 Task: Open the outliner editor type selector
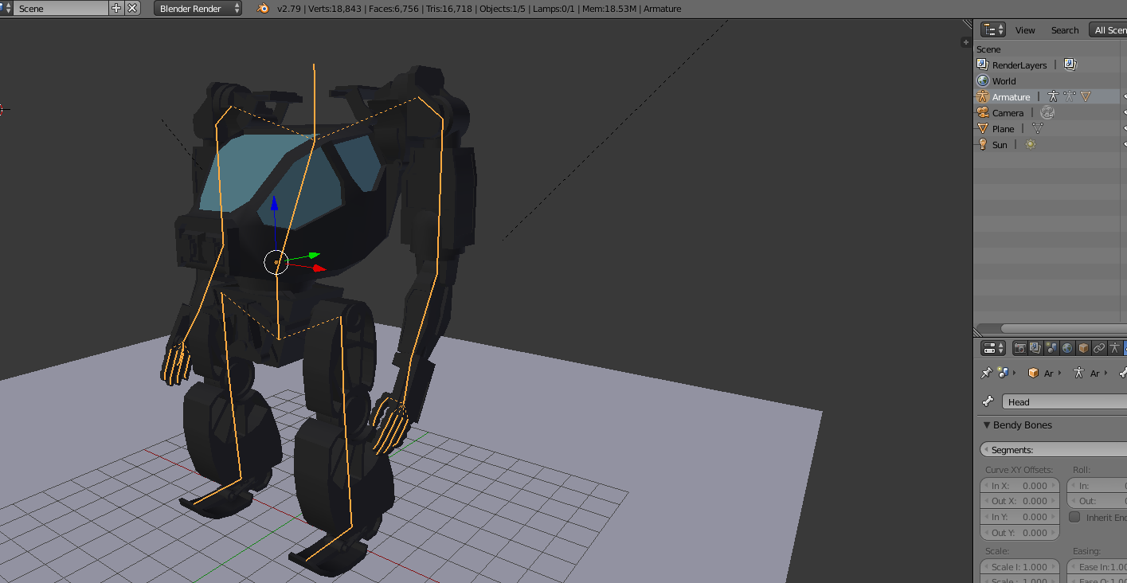pos(993,29)
